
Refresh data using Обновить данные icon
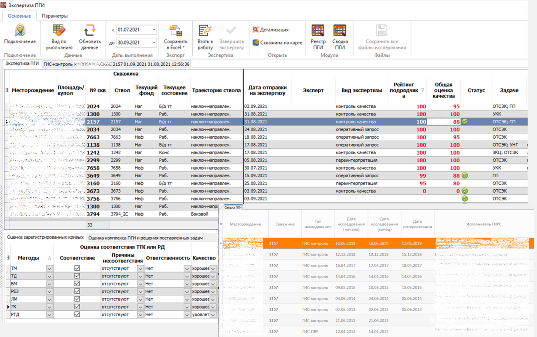point(89,30)
